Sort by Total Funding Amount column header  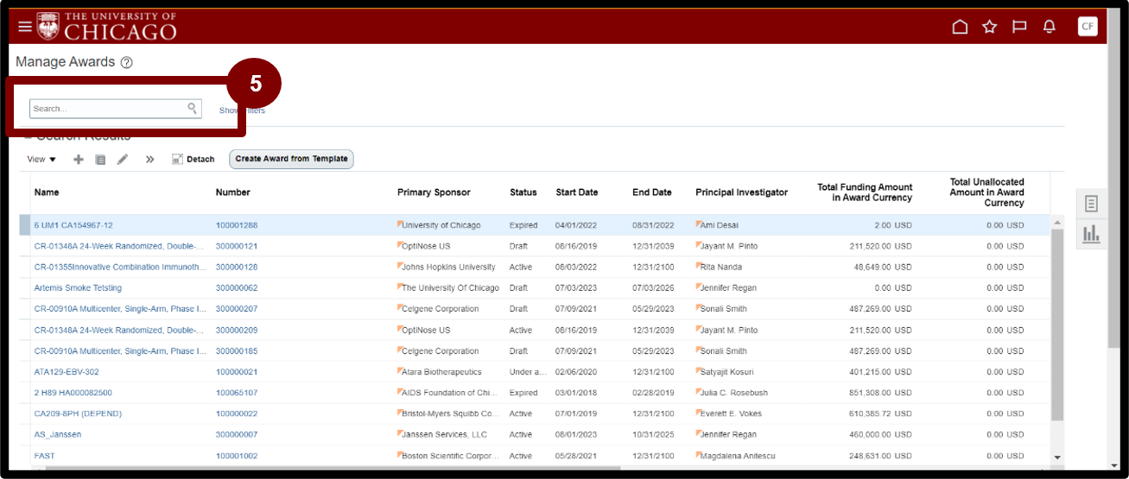pos(865,192)
